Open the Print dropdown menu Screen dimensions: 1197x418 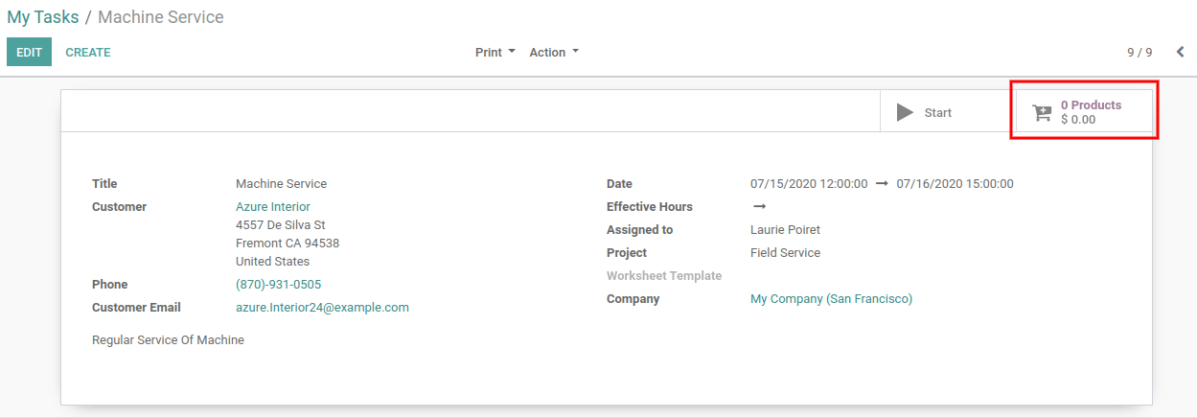(495, 53)
